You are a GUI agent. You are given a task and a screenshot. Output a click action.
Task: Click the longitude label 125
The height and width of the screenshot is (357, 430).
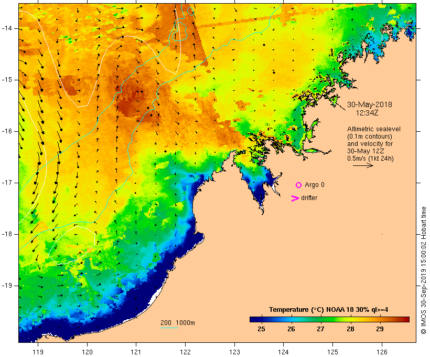(332, 352)
